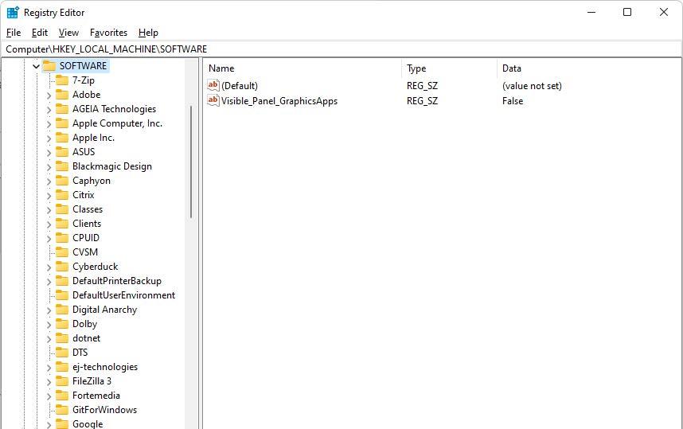
Task: Click the Caphyon key folder icon
Action: 62,181
